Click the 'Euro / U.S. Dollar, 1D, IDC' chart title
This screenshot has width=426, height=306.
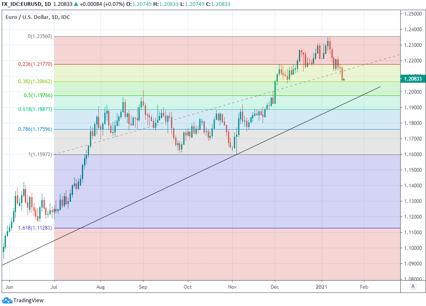(38, 17)
